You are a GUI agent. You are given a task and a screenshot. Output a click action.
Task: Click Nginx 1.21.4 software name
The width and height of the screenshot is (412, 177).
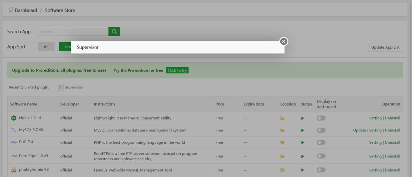(x=30, y=118)
